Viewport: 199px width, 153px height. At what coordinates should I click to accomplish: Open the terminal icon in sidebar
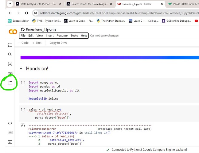[10, 142]
